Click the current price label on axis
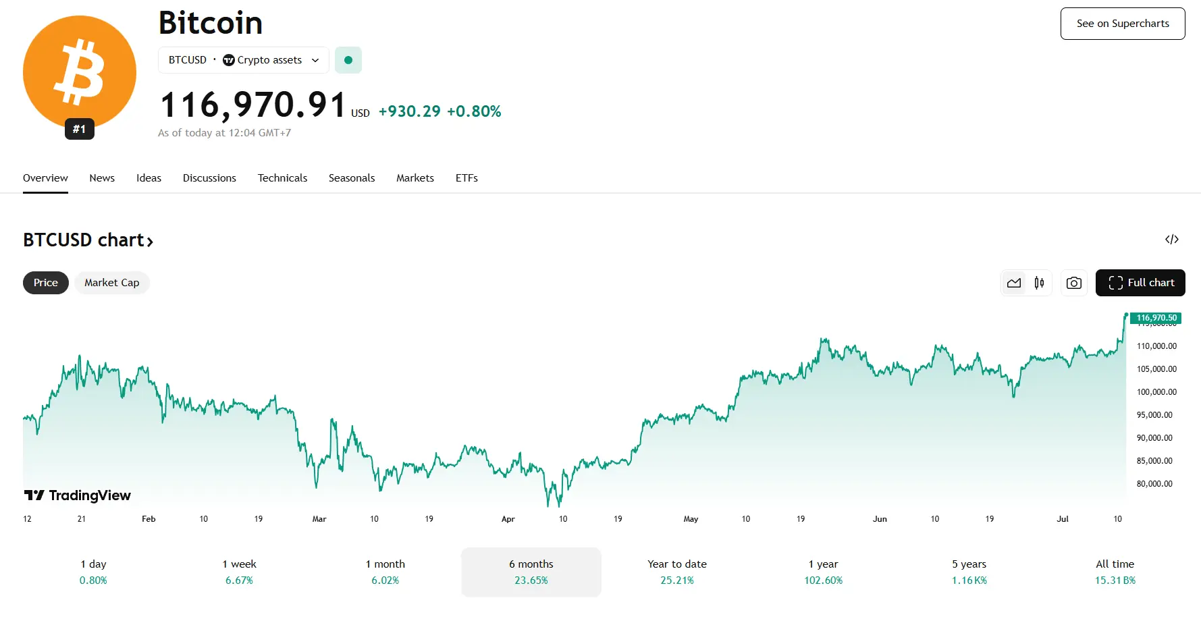The height and width of the screenshot is (623, 1201). click(1156, 318)
